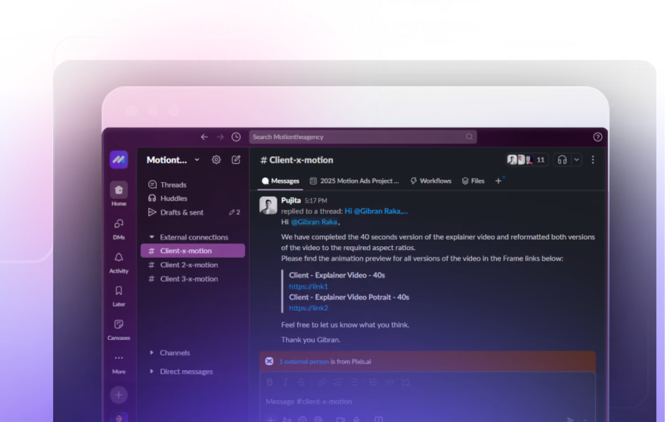
Task: Open workspace settings gear icon
Action: click(x=216, y=160)
